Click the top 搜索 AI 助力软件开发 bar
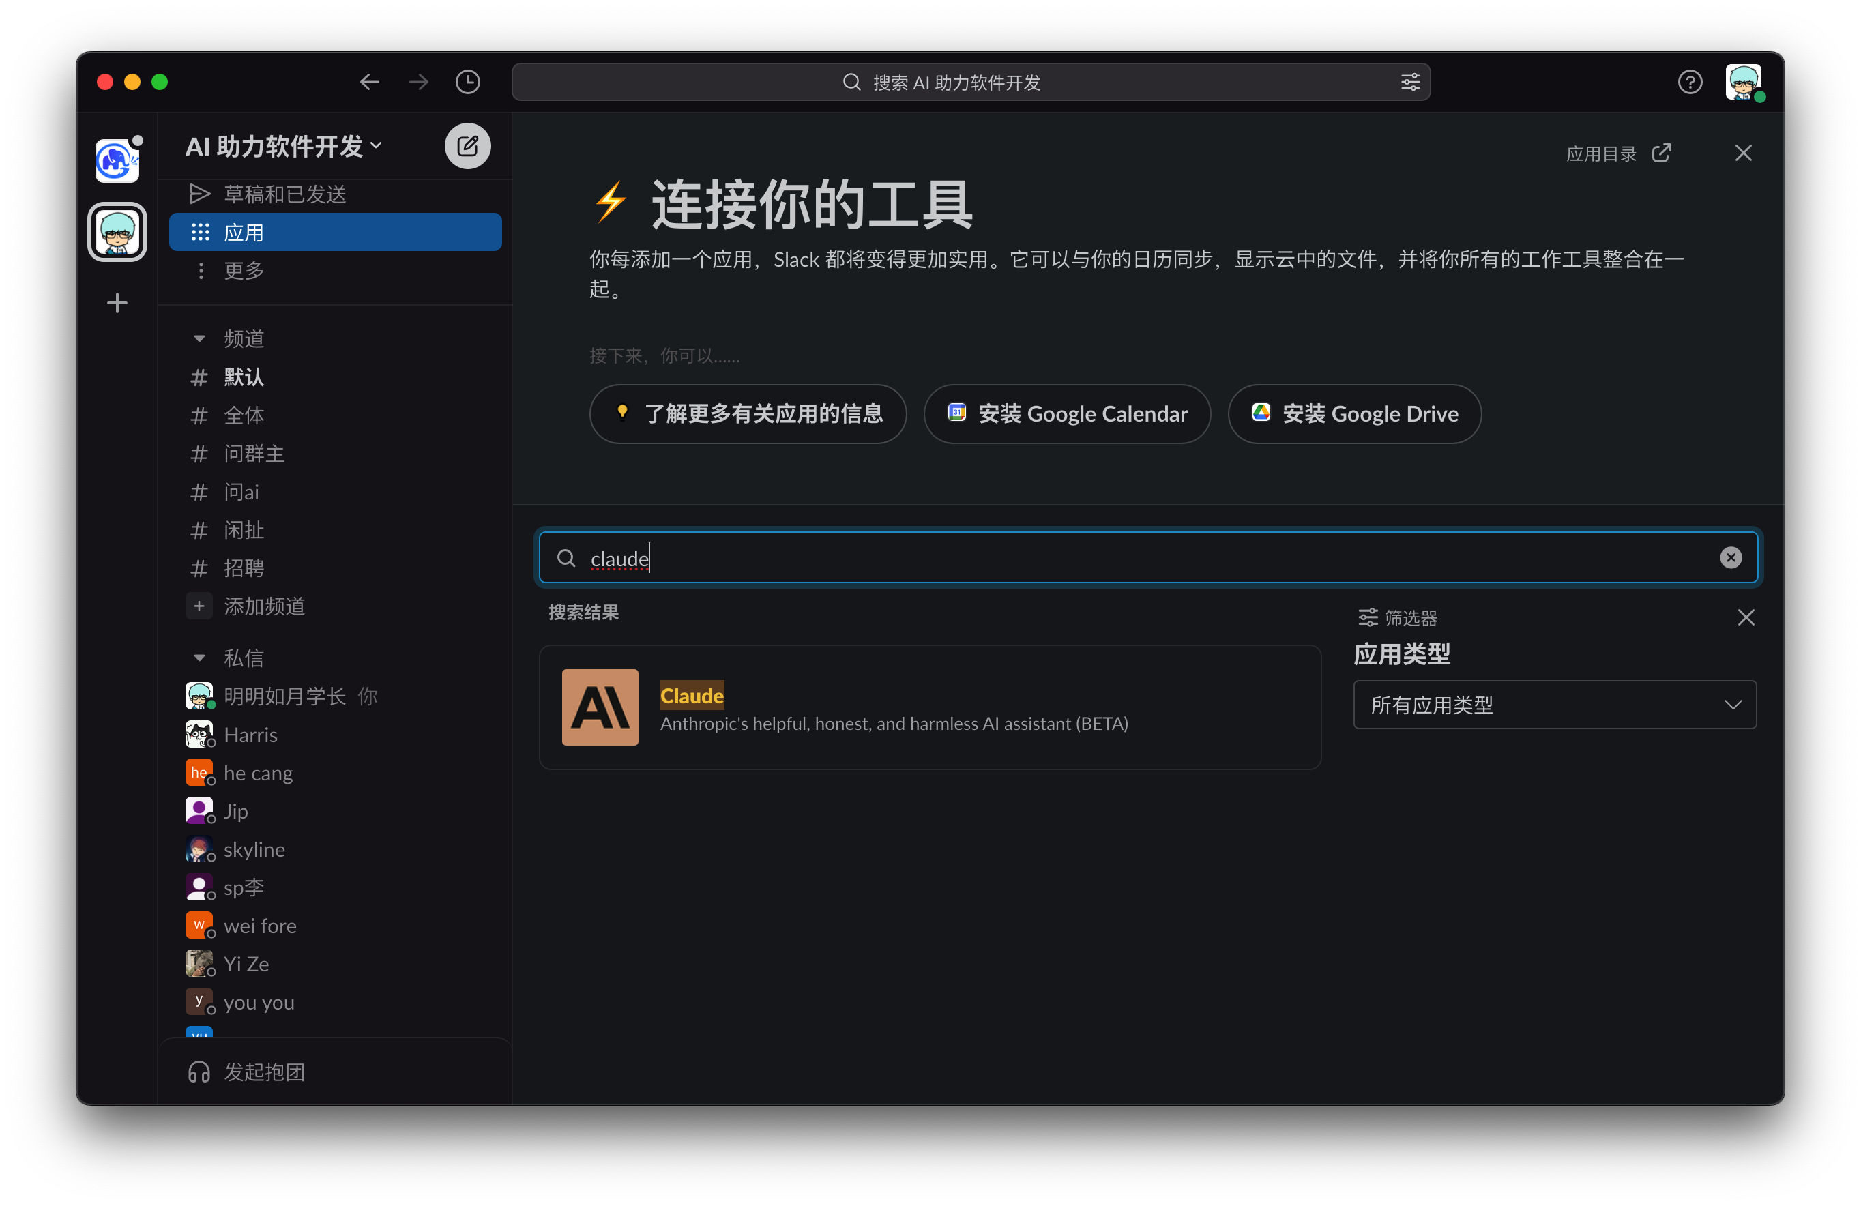 point(970,82)
